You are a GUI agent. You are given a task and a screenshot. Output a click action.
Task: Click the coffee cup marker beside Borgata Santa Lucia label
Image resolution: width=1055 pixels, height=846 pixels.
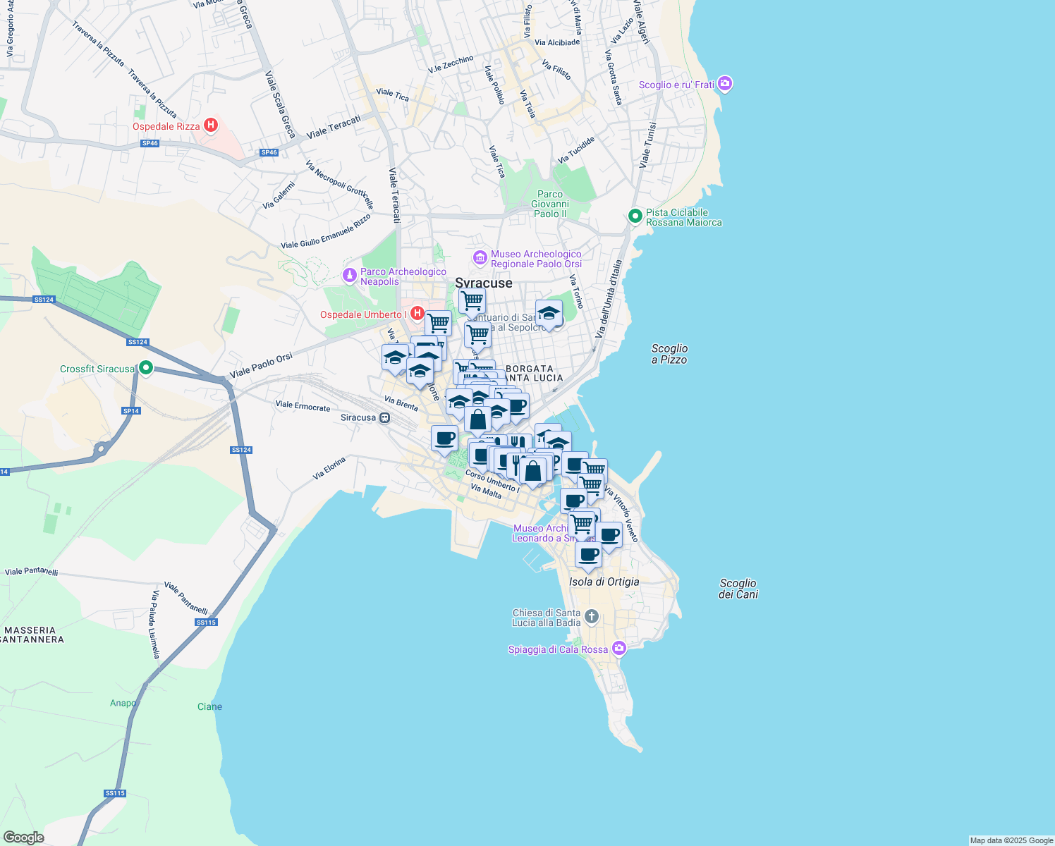click(x=517, y=406)
